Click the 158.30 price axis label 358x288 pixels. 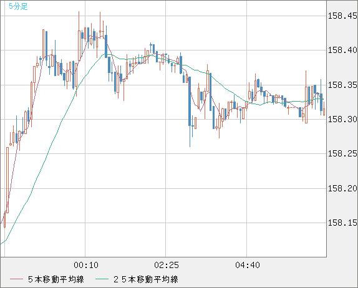point(342,119)
